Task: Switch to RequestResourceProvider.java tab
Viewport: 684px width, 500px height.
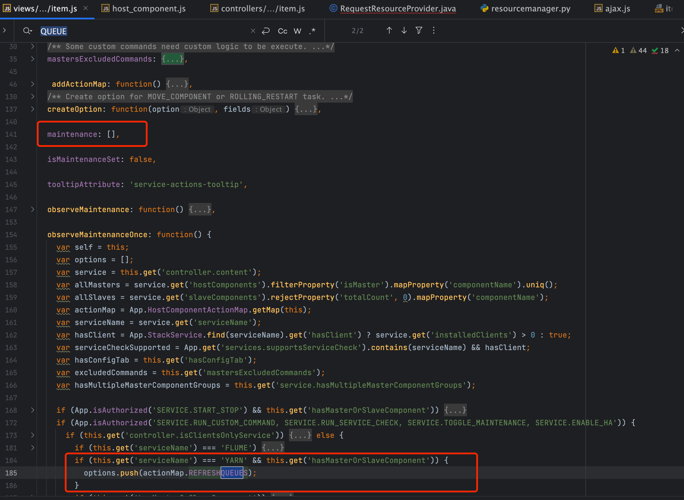Action: tap(393, 9)
